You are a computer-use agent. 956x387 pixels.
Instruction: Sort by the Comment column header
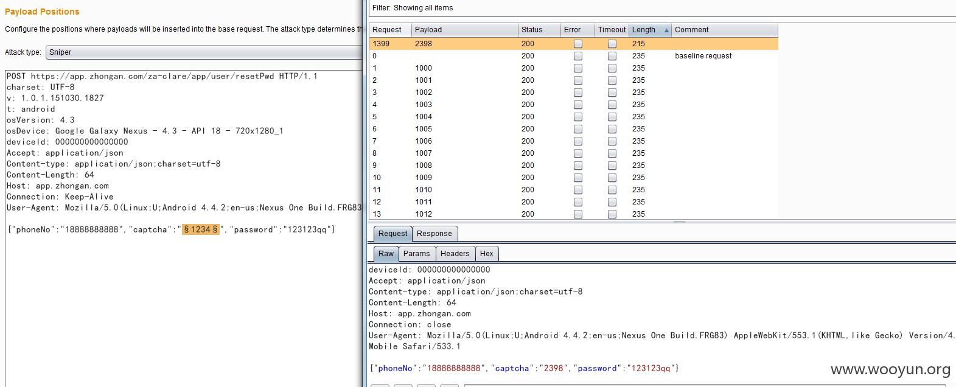point(725,30)
